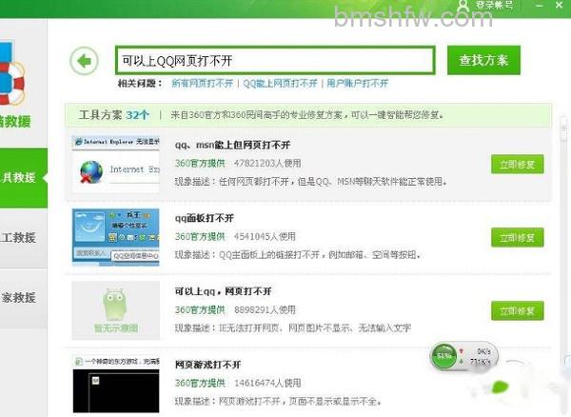The width and height of the screenshot is (571, 417).
Task: Open the related question link QQ能上网页打不开
Action: click(x=280, y=84)
